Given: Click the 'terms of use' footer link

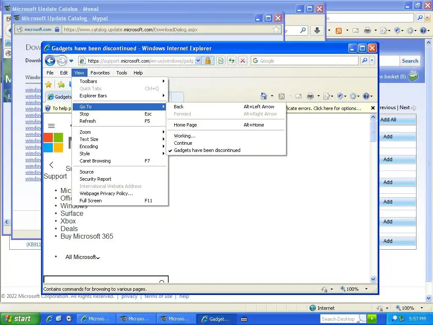Looking at the screenshot, I should (x=158, y=296).
